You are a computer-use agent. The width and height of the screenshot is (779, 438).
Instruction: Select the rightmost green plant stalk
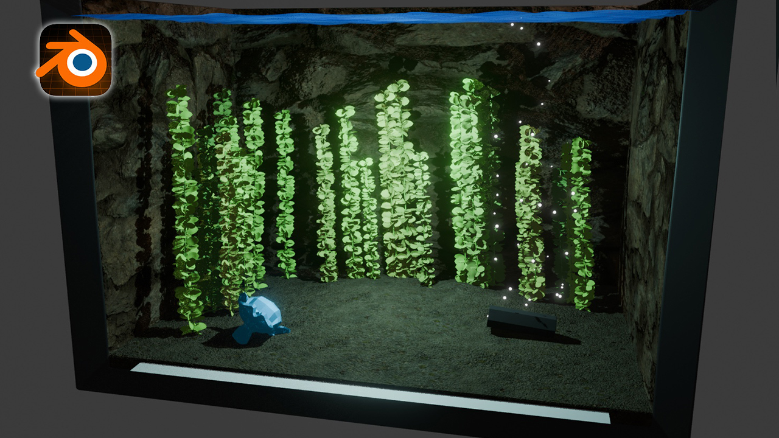(580, 219)
